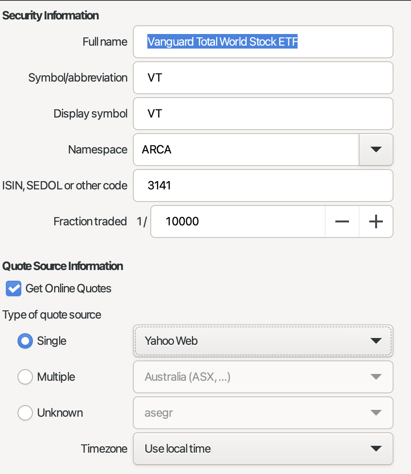The height and width of the screenshot is (474, 411).
Task: Click the Full name label
Action: click(x=105, y=42)
